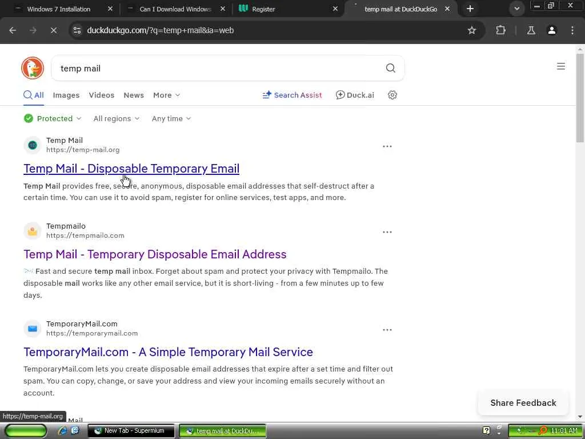
Task: Open the tab search dropdown arrow
Action: (516, 9)
